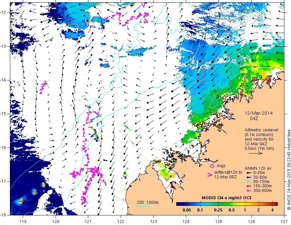Image resolution: width=291 pixels, height=225 pixels.
Task: Click the 30-80m depth label
Action: [x=260, y=177]
